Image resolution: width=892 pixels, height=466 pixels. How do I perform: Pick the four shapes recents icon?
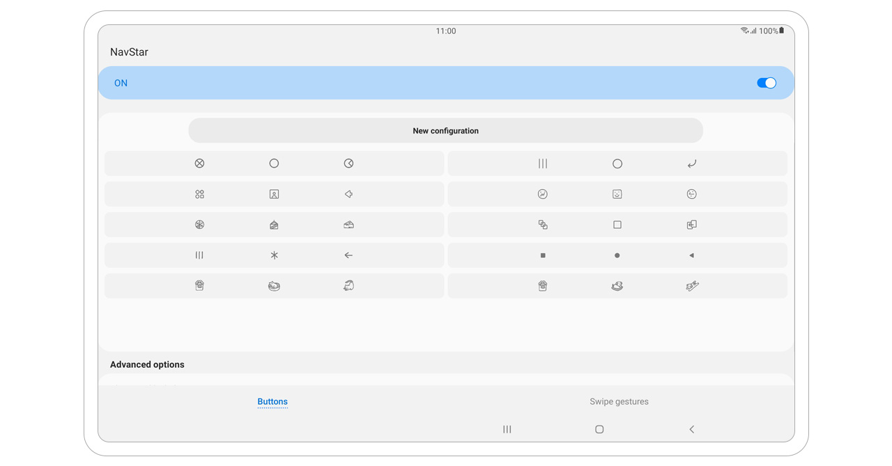point(200,194)
